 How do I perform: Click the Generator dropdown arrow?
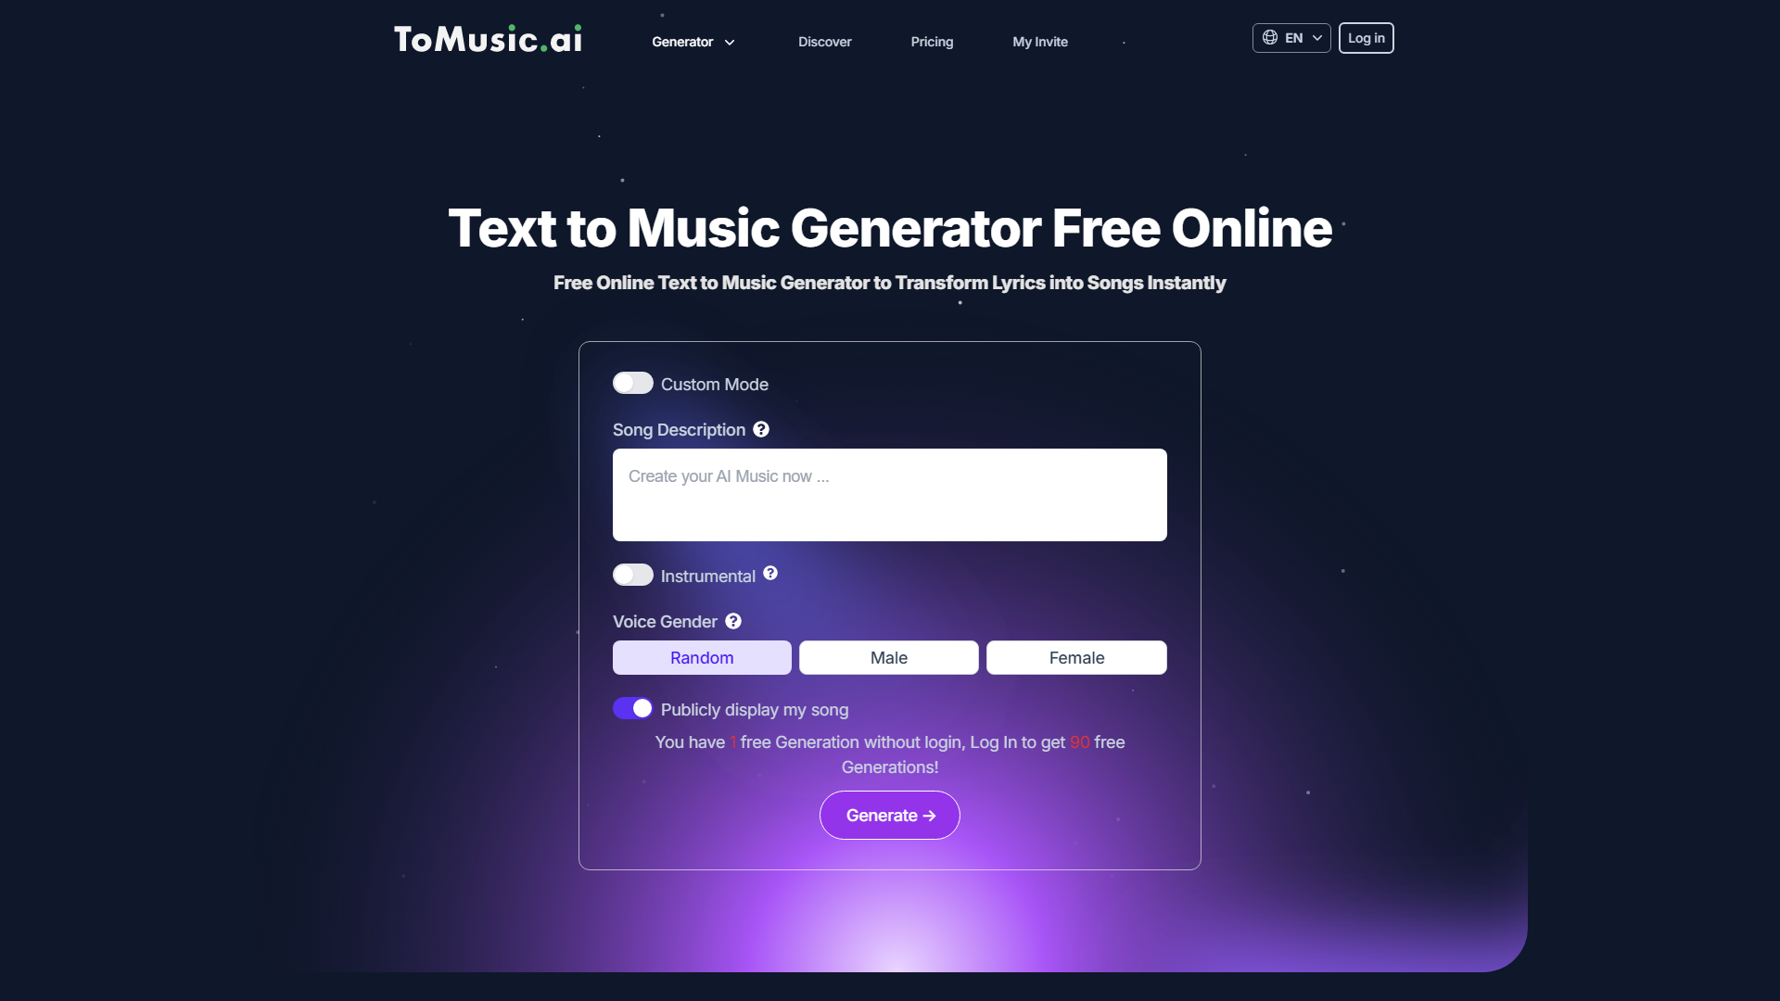pyautogui.click(x=730, y=41)
